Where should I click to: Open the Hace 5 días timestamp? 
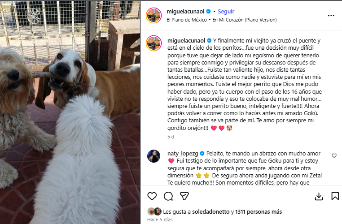coord(160,220)
